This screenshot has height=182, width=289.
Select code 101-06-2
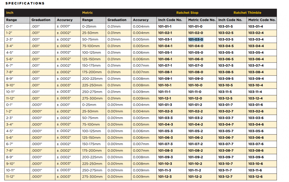point(196,138)
